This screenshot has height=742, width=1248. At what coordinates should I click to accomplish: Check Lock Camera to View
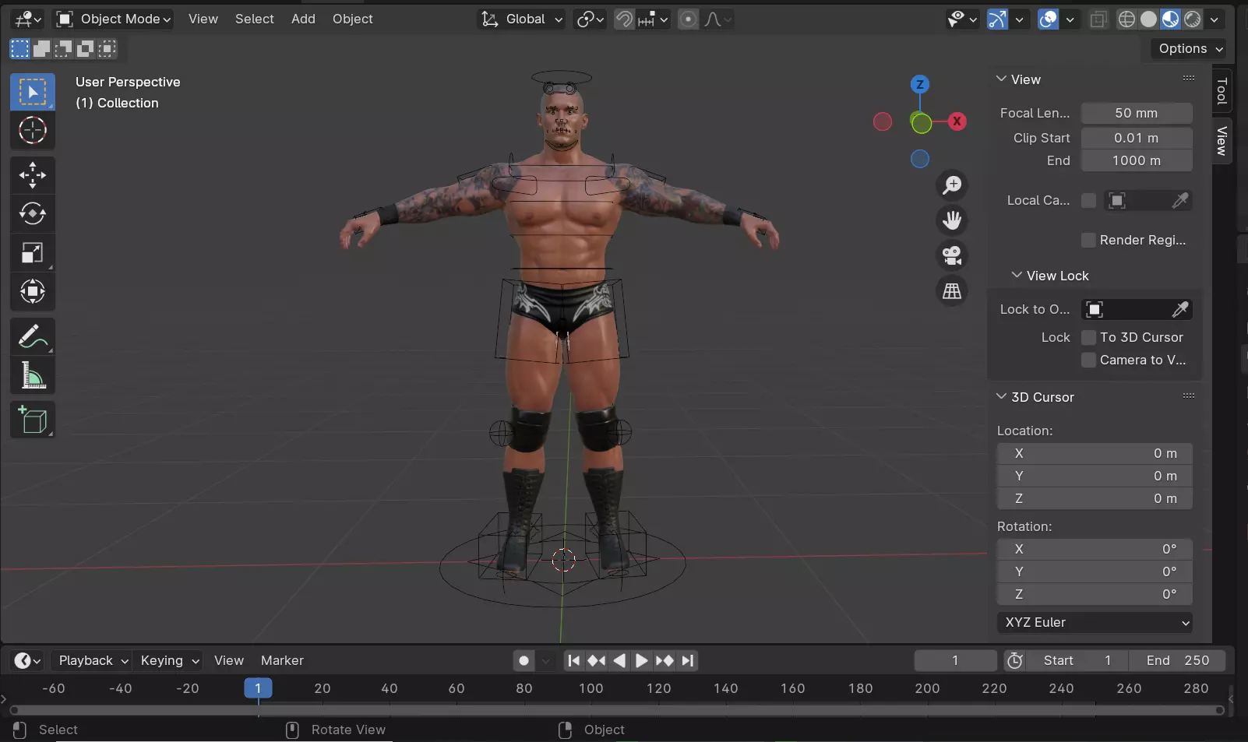click(x=1088, y=360)
